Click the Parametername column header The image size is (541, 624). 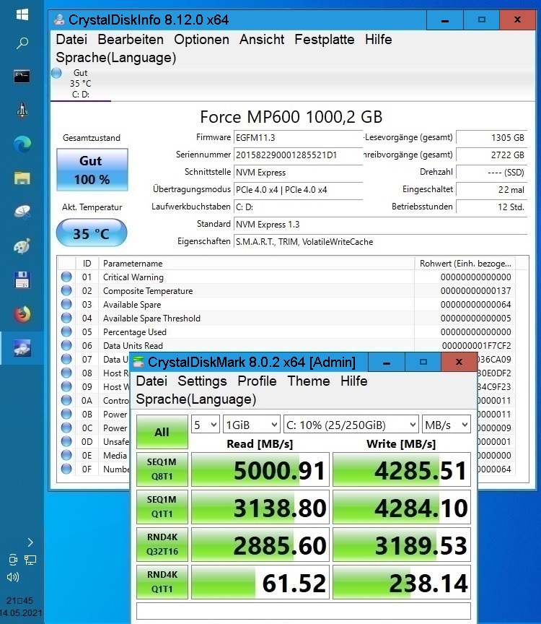click(256, 263)
